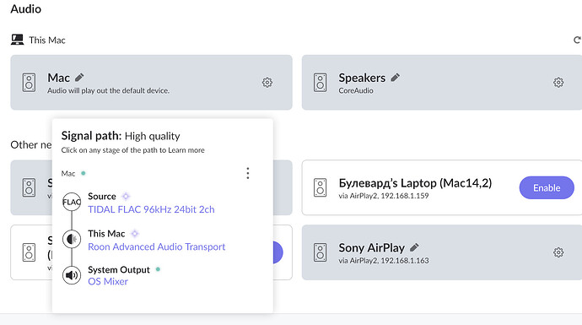Viewport: 582px width, 325px height.
Task: Open TIDAL FLAC 96kHz 24bit 2ch link
Action: point(151,209)
